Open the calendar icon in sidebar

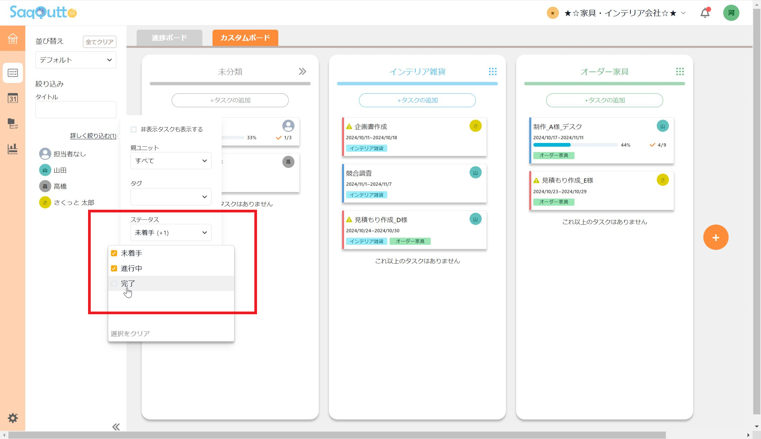pyautogui.click(x=12, y=98)
